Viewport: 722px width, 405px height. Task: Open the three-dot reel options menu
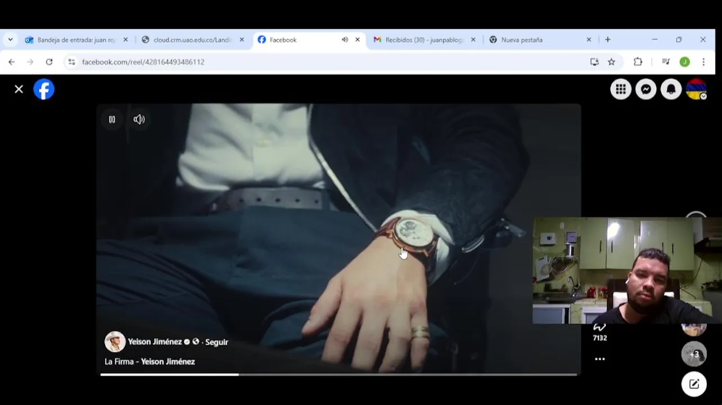600,359
